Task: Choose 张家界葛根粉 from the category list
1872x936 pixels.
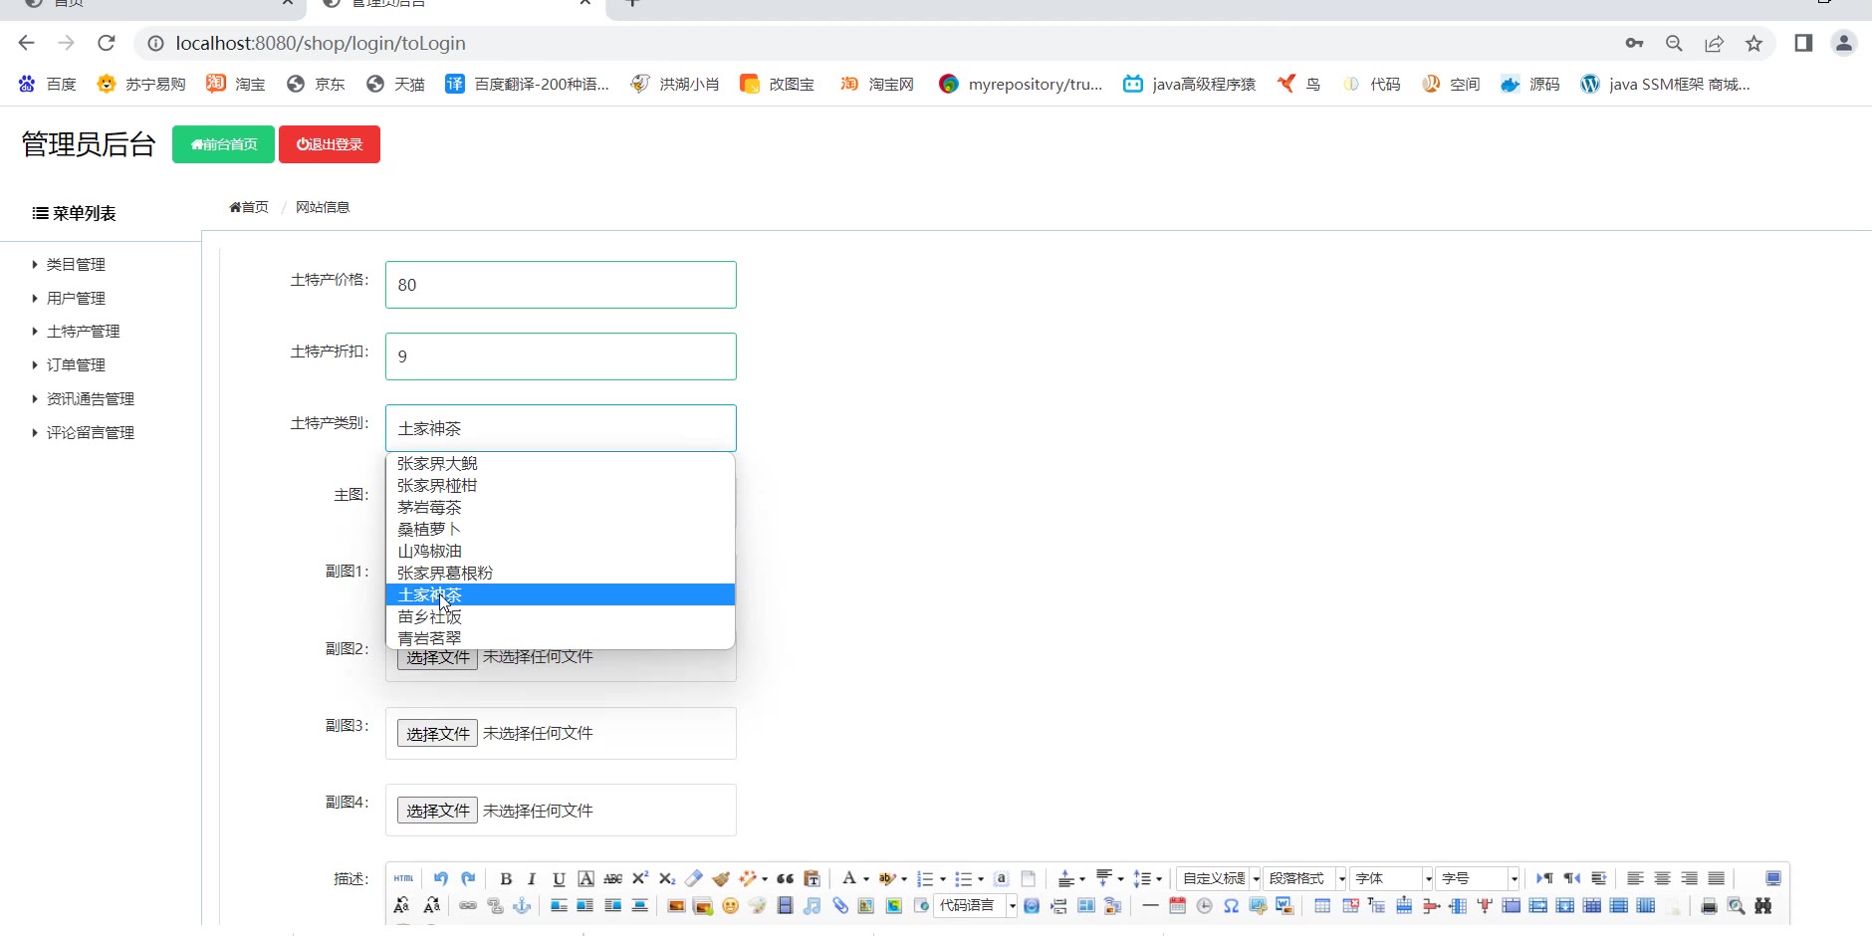Action: 561,573
